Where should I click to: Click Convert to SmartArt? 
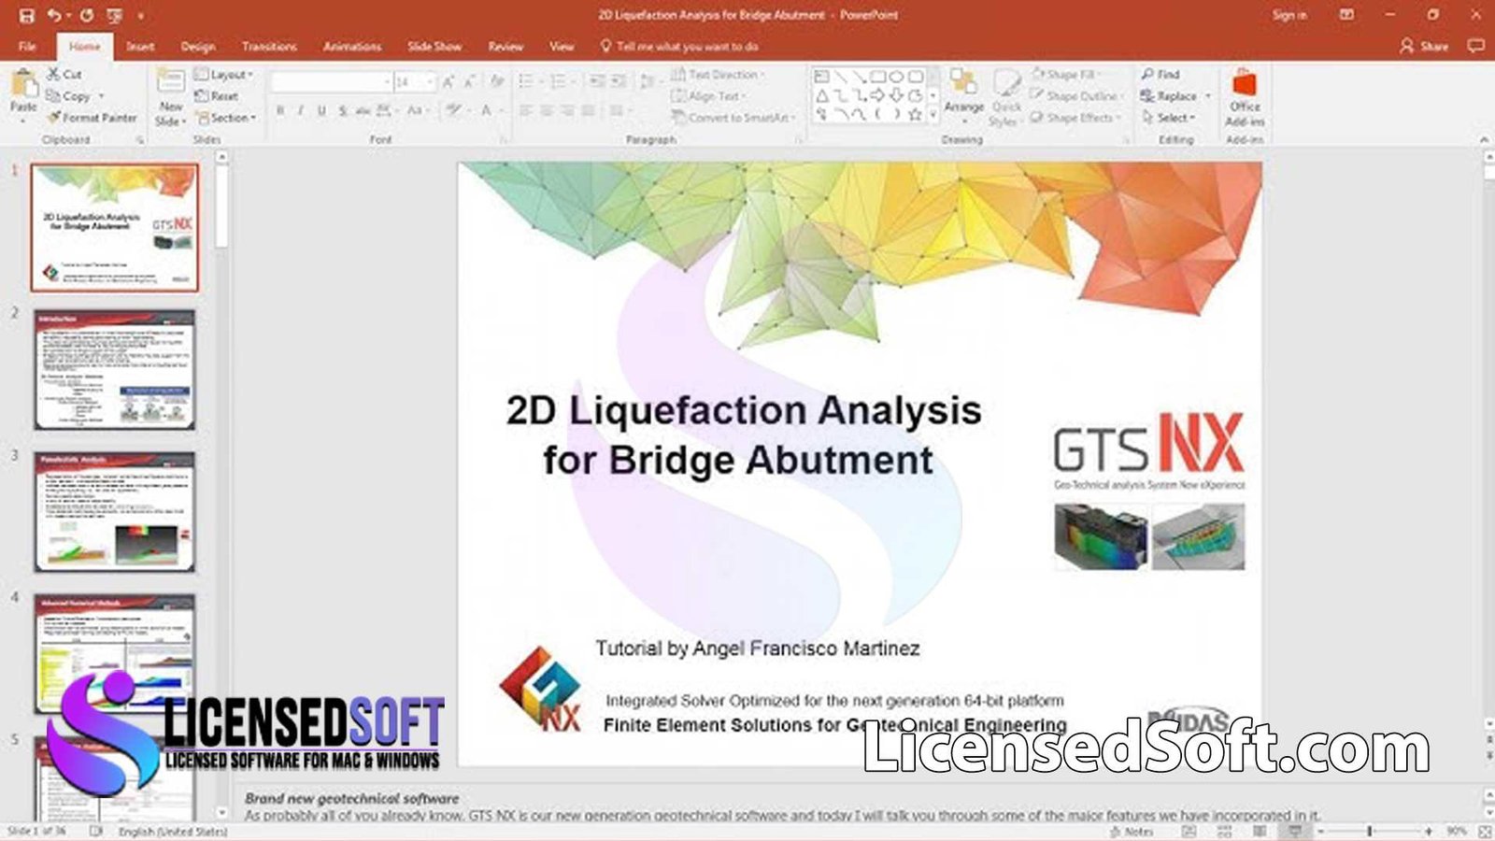tap(733, 118)
